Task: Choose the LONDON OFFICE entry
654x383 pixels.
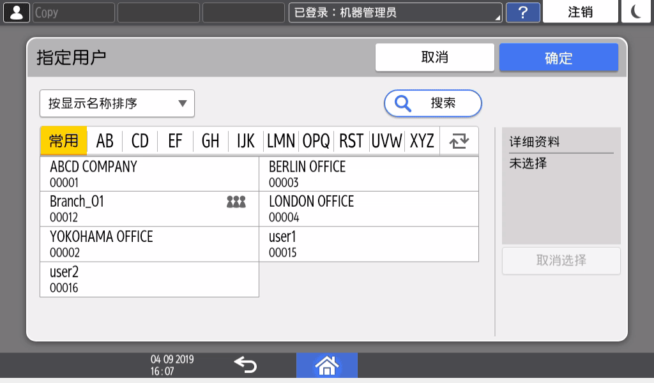Action: pyautogui.click(x=369, y=209)
